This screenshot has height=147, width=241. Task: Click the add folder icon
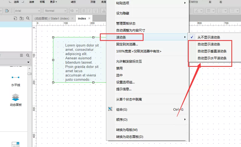point(22,18)
